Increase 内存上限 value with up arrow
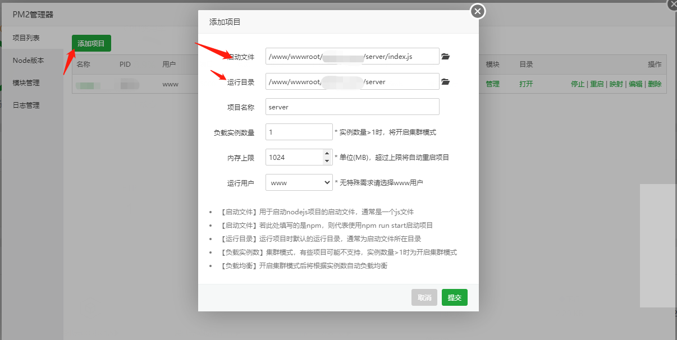Viewport: 677px width, 340px height. pos(327,153)
